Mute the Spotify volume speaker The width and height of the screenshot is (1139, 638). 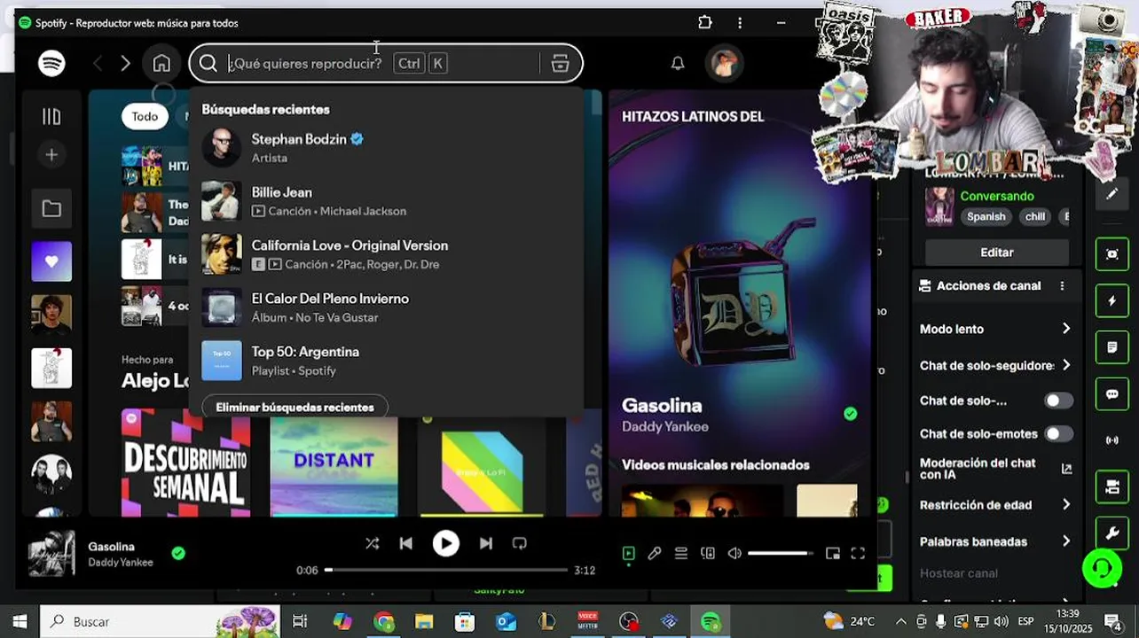[734, 553]
